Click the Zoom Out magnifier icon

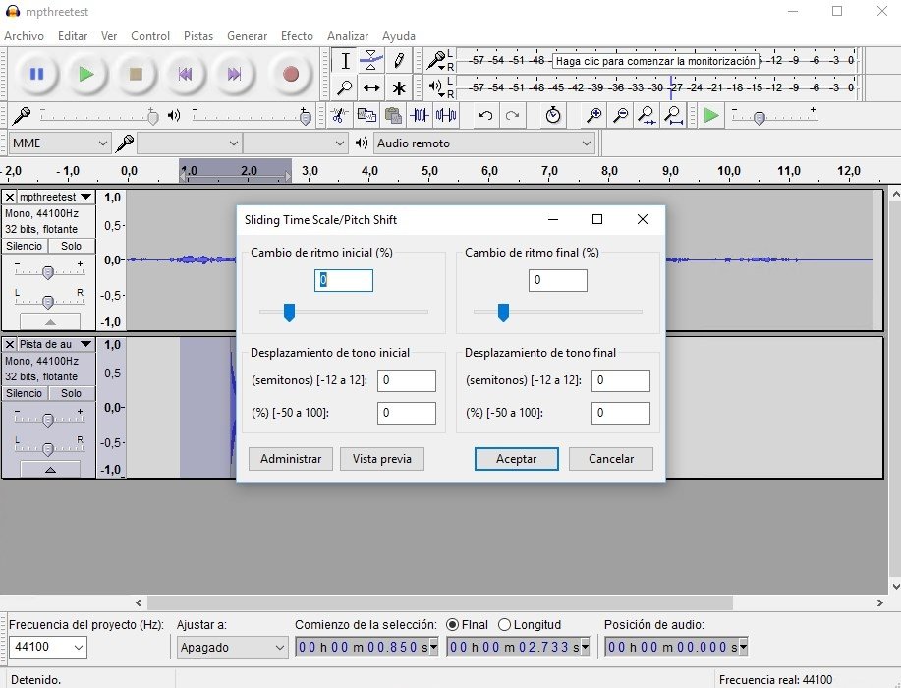point(620,116)
